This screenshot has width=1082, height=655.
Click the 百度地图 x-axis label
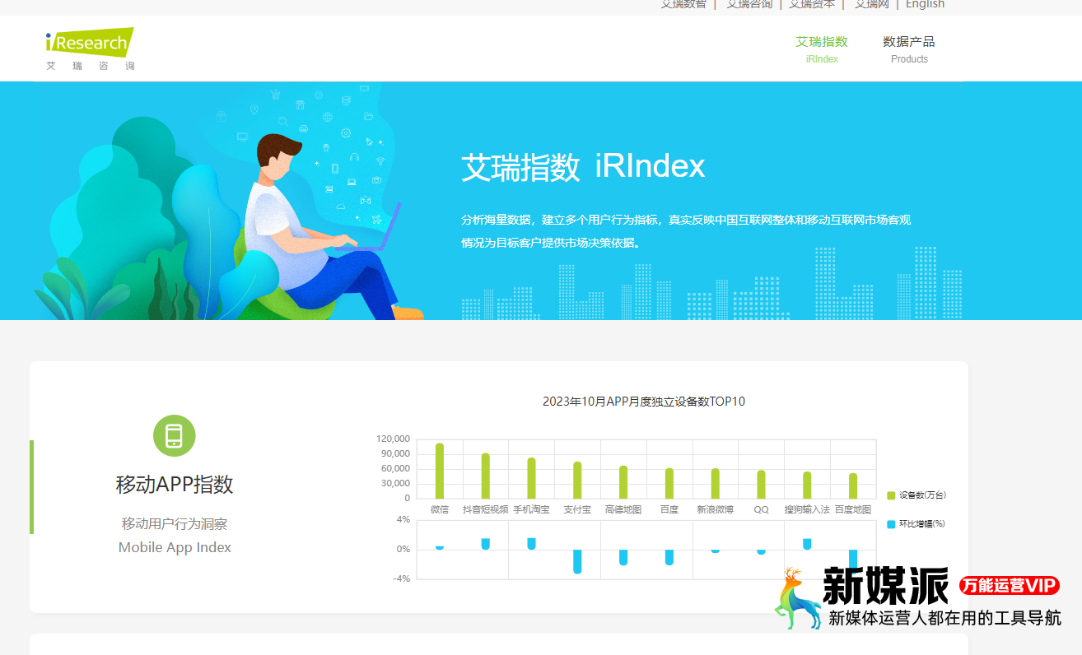[853, 509]
